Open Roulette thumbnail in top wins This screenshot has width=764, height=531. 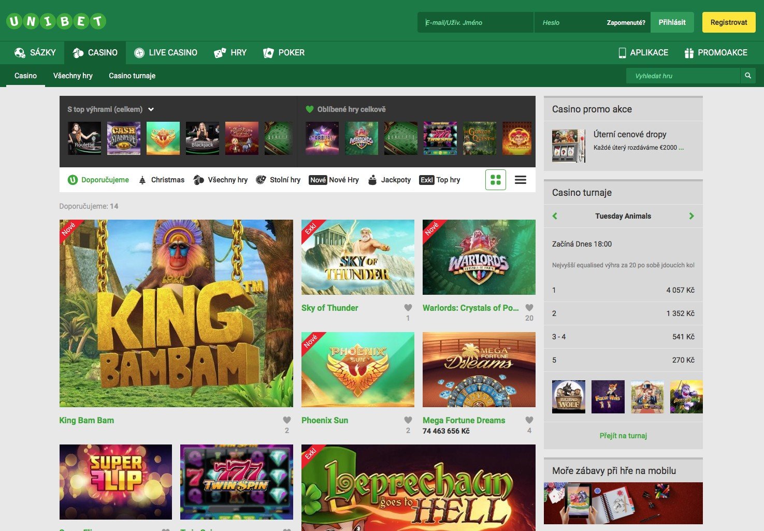point(84,138)
